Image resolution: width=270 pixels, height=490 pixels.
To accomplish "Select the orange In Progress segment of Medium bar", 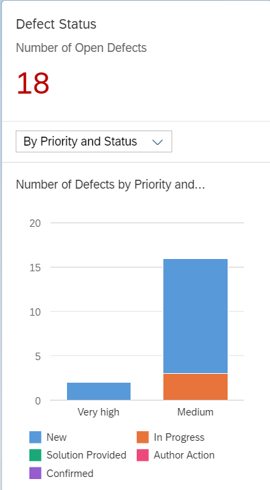I will (195, 387).
